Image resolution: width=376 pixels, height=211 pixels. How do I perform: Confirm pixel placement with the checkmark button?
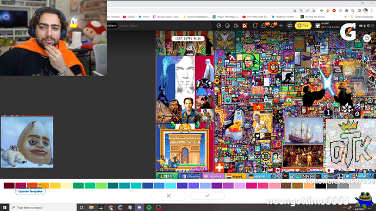coord(207,196)
